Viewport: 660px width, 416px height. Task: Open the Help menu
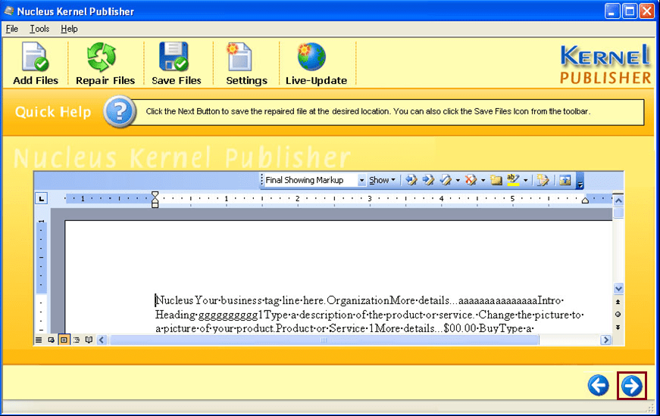click(69, 29)
